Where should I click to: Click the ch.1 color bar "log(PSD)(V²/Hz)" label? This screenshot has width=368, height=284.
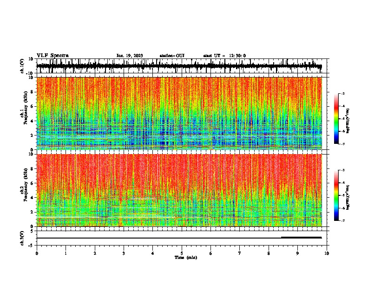(x=348, y=121)
